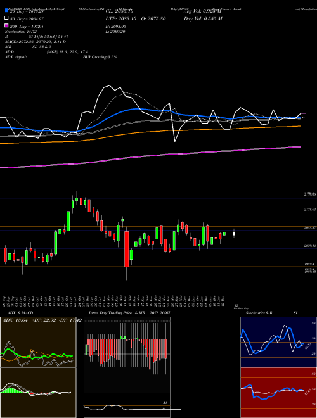317x418 pixels.
Task: Click the 'LTP: 2083.10' value
Action: point(121,18)
